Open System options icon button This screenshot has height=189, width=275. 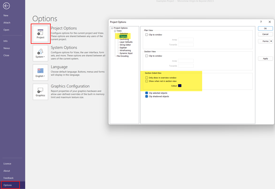click(x=40, y=53)
